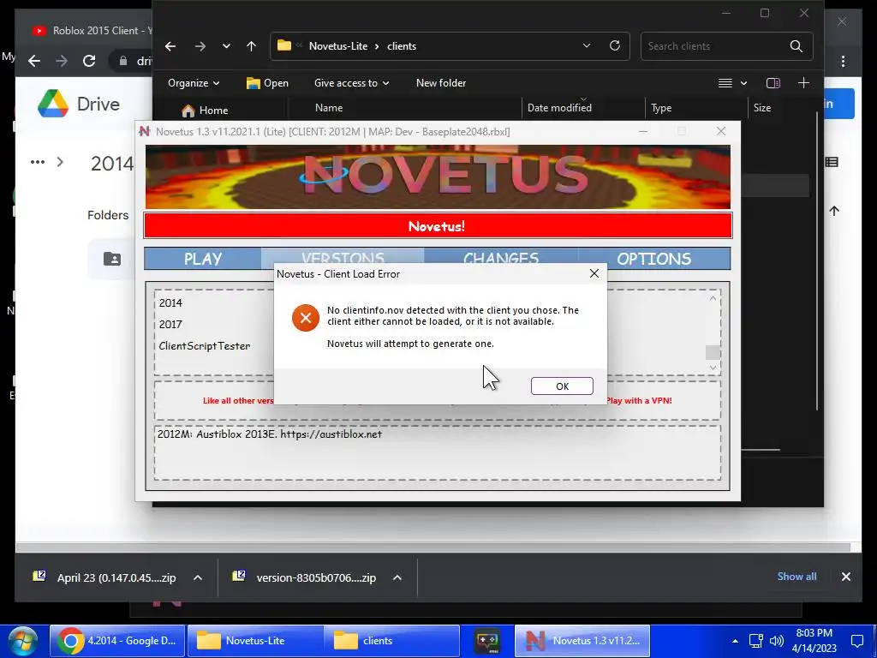Go forward in the Explorer clients window
The width and height of the screenshot is (877, 658).
(x=200, y=46)
